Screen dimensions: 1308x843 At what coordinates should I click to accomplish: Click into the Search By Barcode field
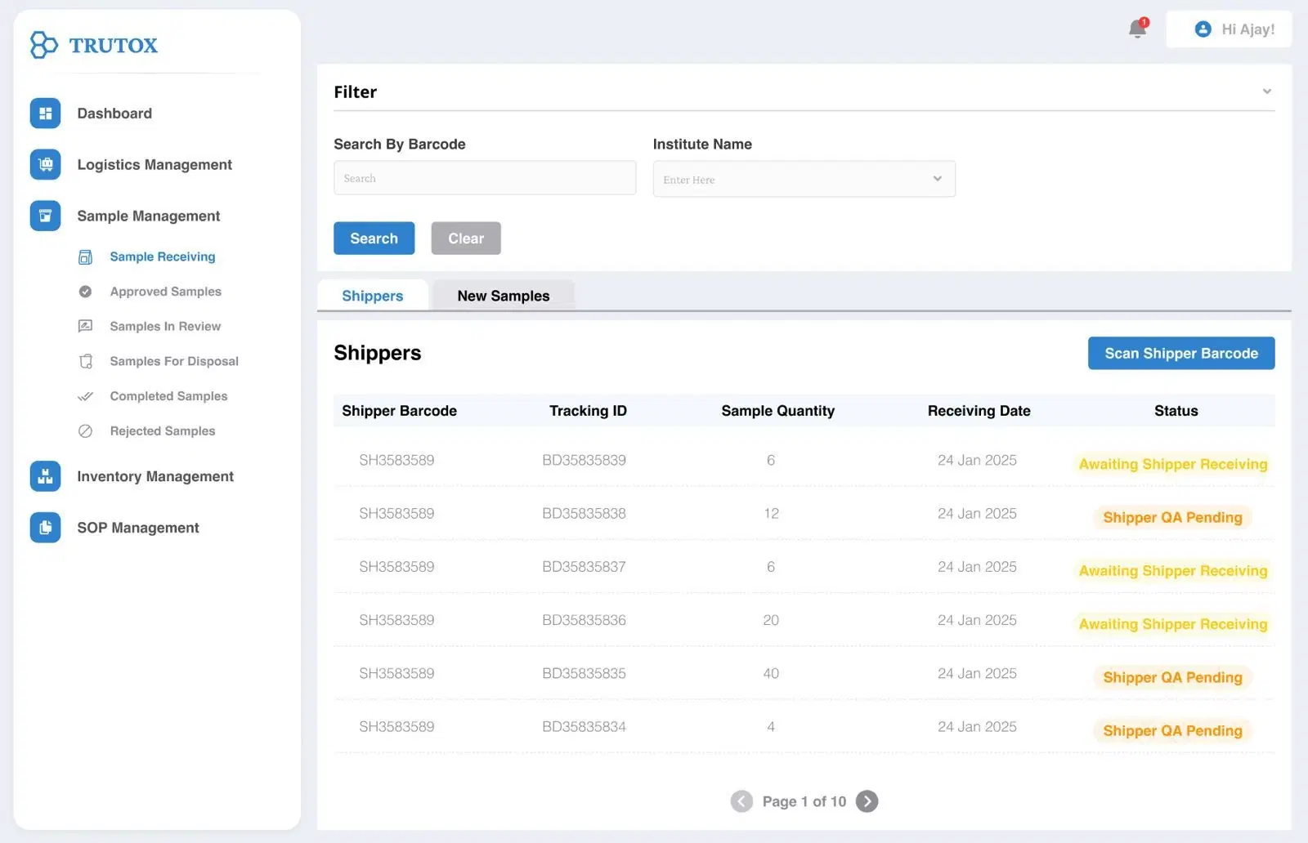pos(484,177)
